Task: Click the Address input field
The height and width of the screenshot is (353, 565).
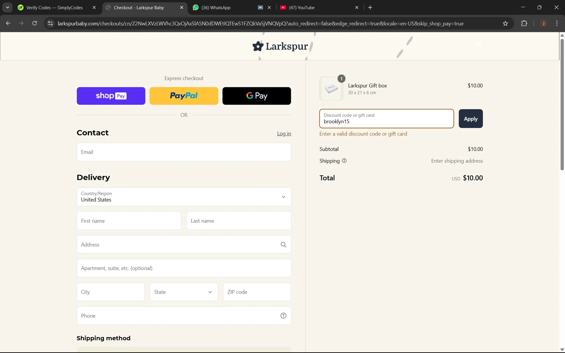Action: point(184,245)
